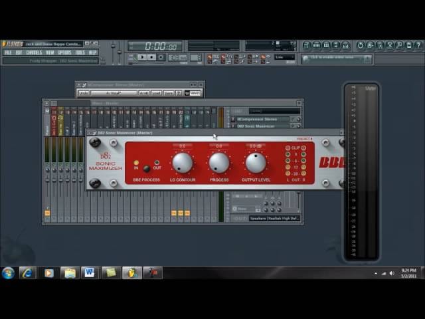
Task: Click the Stop transport button
Action: click(151, 57)
